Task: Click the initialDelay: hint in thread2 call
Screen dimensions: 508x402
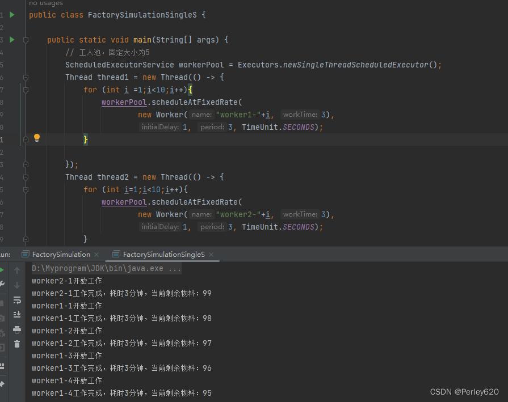Action: click(x=160, y=227)
